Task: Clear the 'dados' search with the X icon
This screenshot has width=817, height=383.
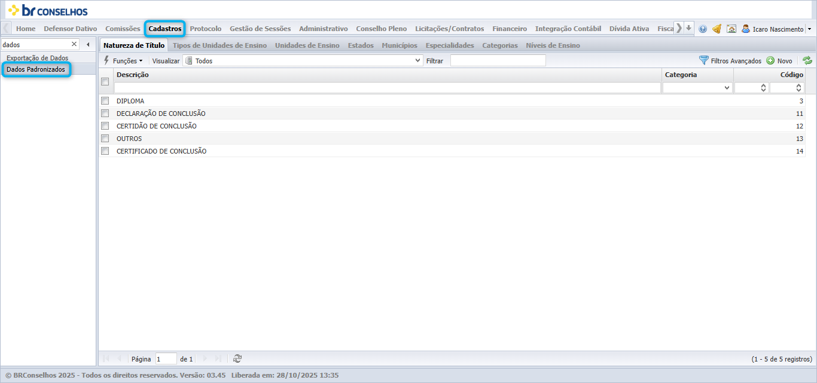Action: (x=74, y=44)
